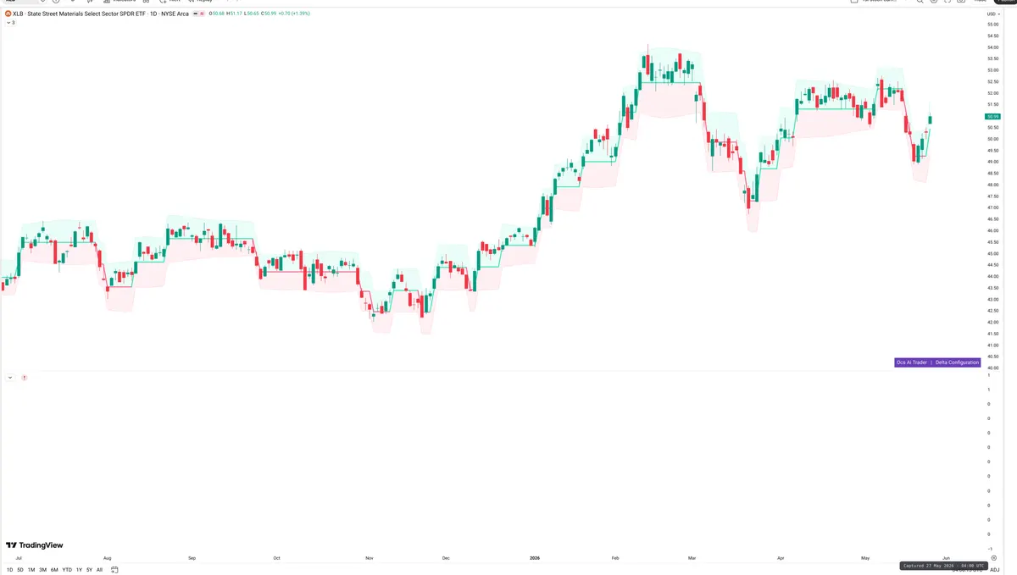Select the YTD date range
The image size is (1017, 575).
point(67,570)
